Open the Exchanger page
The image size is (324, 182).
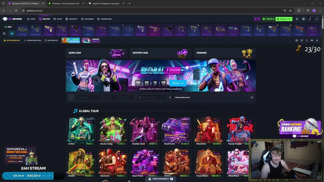[x=87, y=19]
